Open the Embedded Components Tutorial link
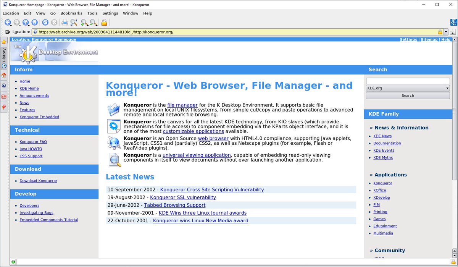This screenshot has width=458, height=267. pyautogui.click(x=48, y=220)
